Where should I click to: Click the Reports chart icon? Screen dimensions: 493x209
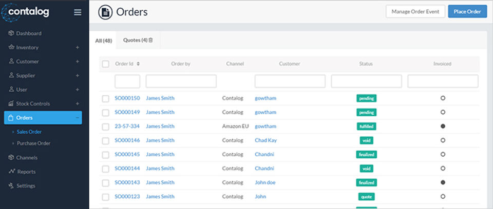click(11, 172)
